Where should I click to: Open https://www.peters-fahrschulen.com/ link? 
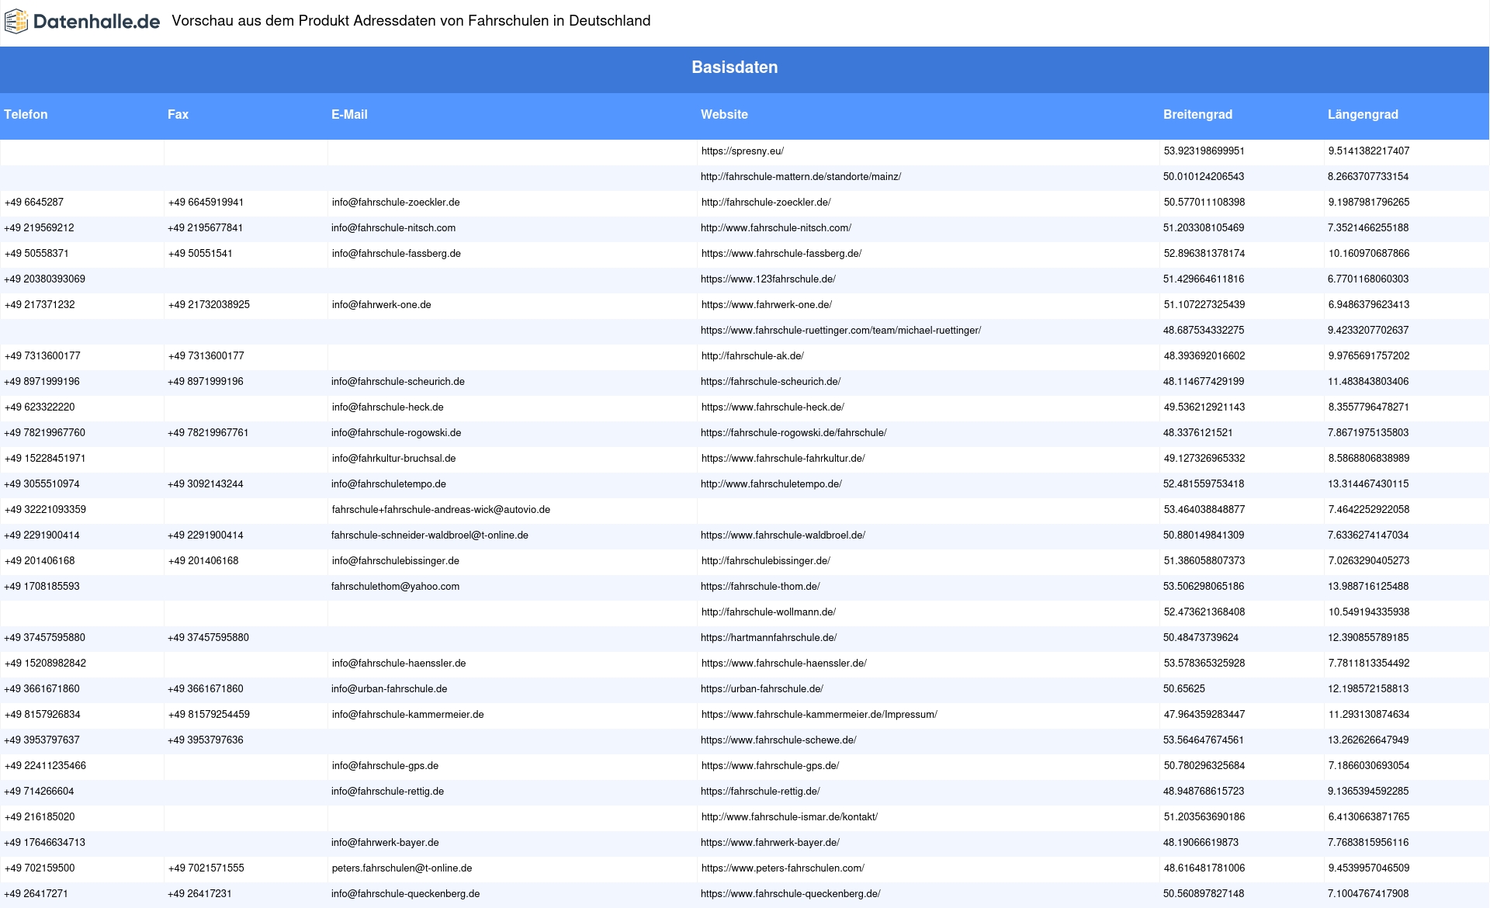(783, 868)
